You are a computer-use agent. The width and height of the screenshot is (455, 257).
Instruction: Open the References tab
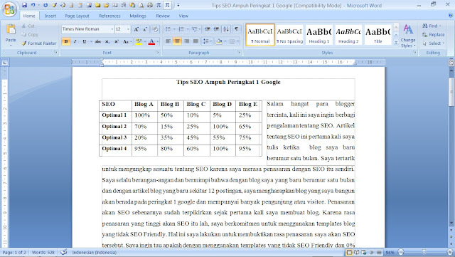[x=109, y=16]
